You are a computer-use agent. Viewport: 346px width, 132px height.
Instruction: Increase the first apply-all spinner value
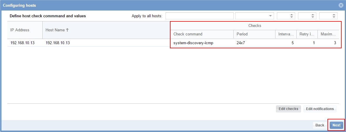pos(292,14)
